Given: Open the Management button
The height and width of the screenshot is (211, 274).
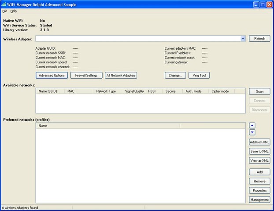Looking at the screenshot, I should click(x=259, y=200).
